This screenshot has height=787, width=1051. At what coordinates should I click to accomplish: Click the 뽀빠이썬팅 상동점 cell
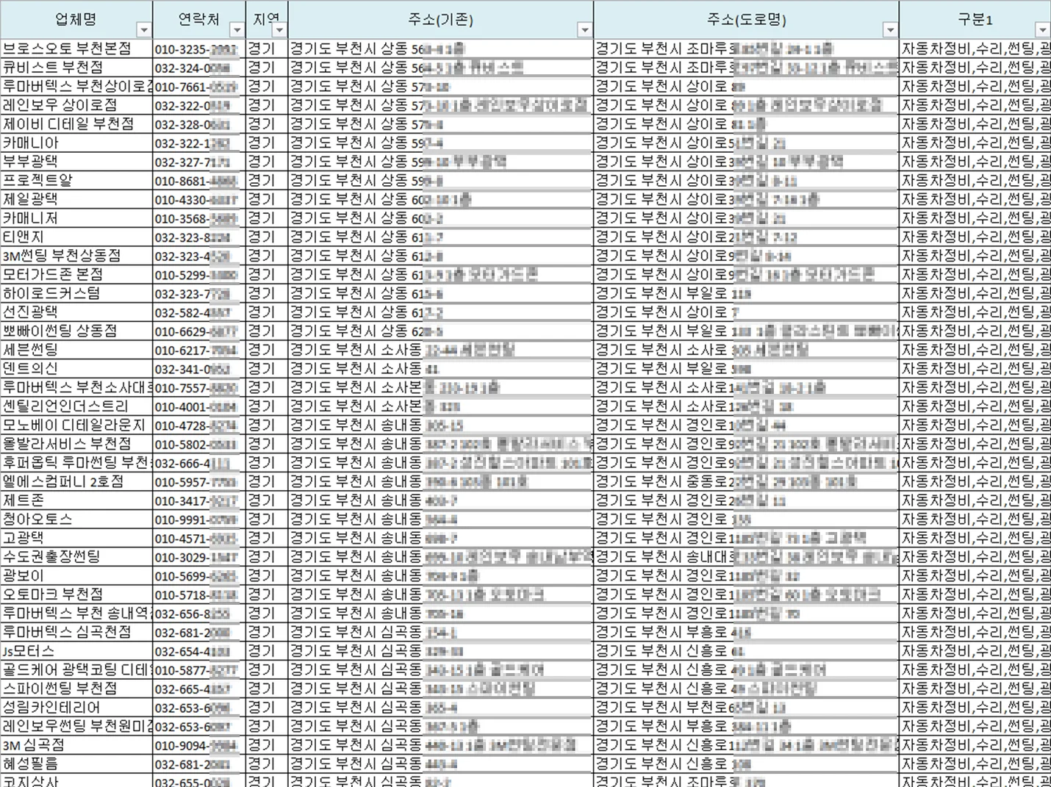[x=76, y=331]
